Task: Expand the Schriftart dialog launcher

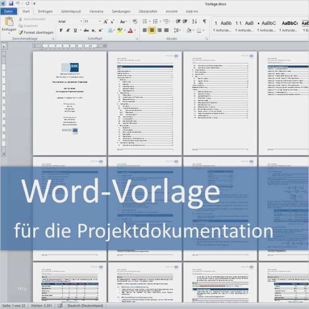Action: (x=136, y=39)
